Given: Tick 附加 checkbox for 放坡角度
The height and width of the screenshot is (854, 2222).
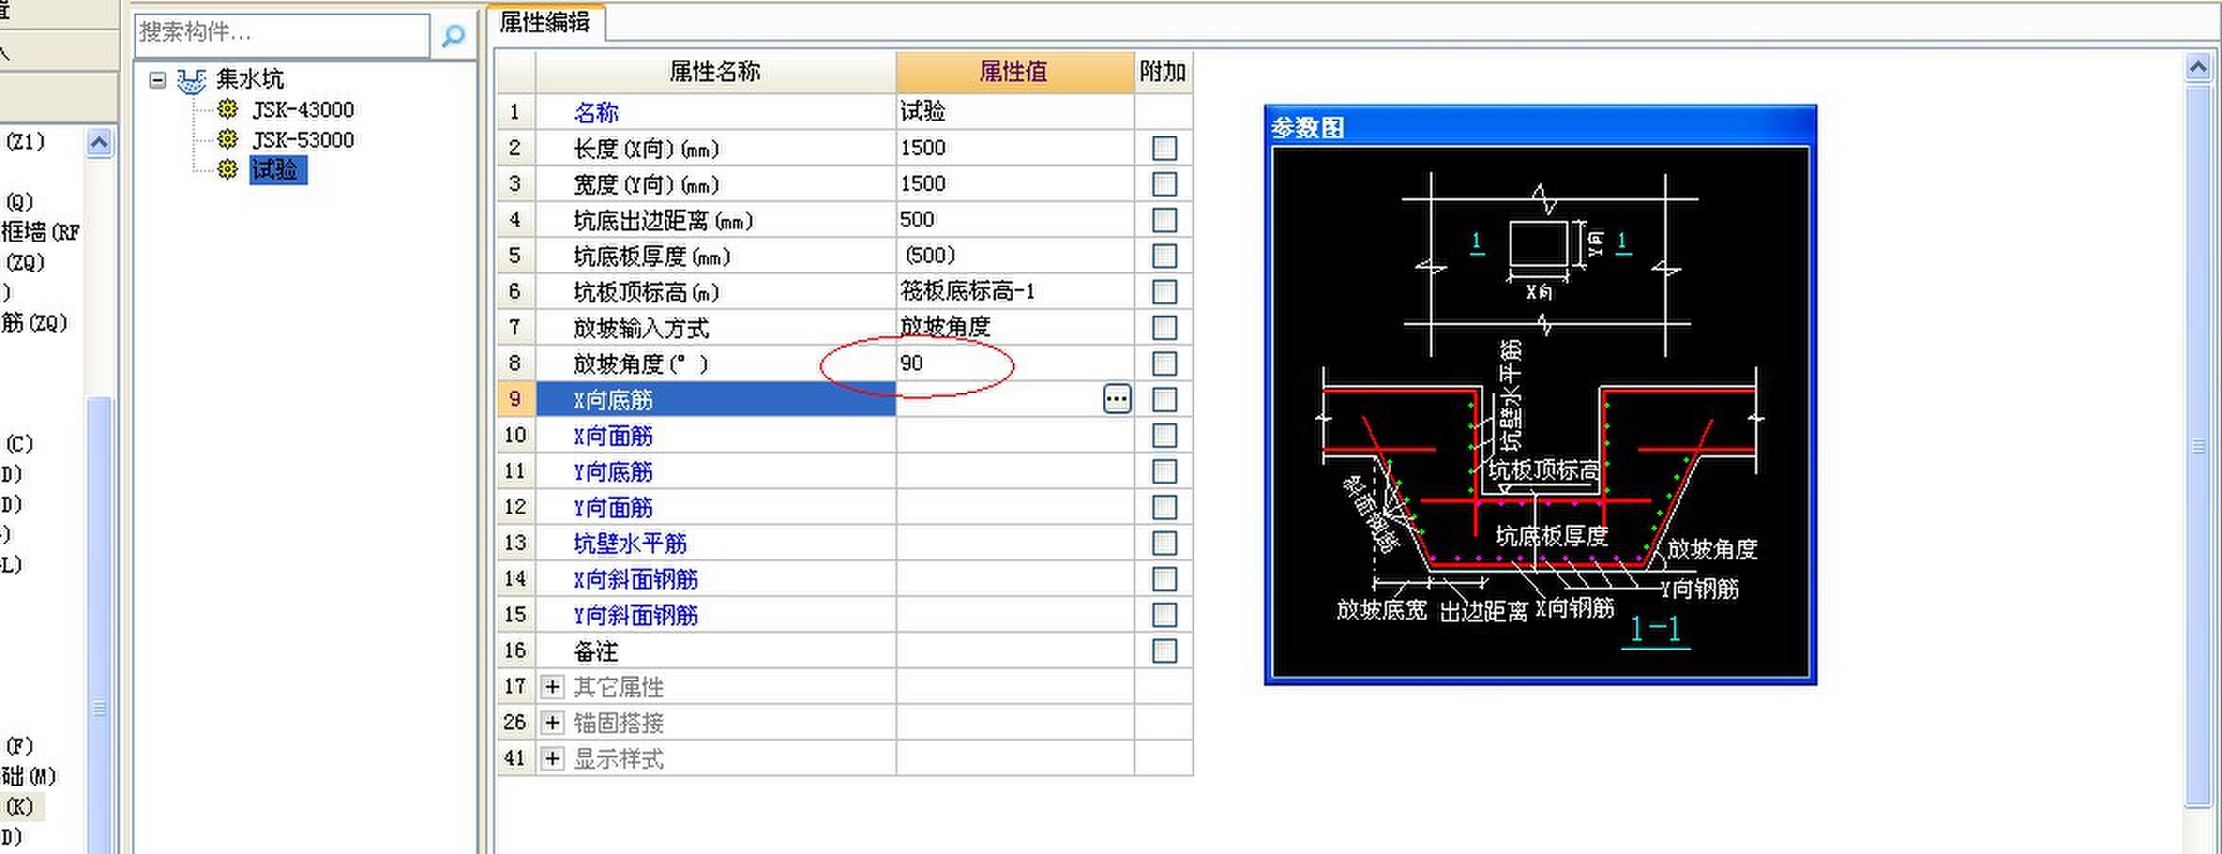Looking at the screenshot, I should pos(1164,364).
